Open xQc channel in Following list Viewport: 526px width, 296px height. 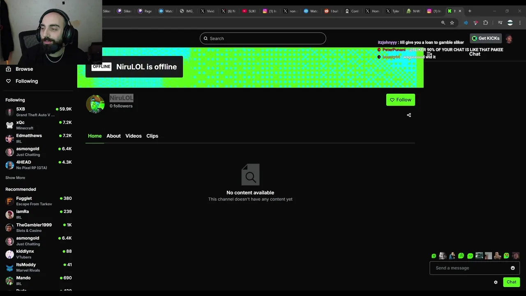pyautogui.click(x=39, y=125)
